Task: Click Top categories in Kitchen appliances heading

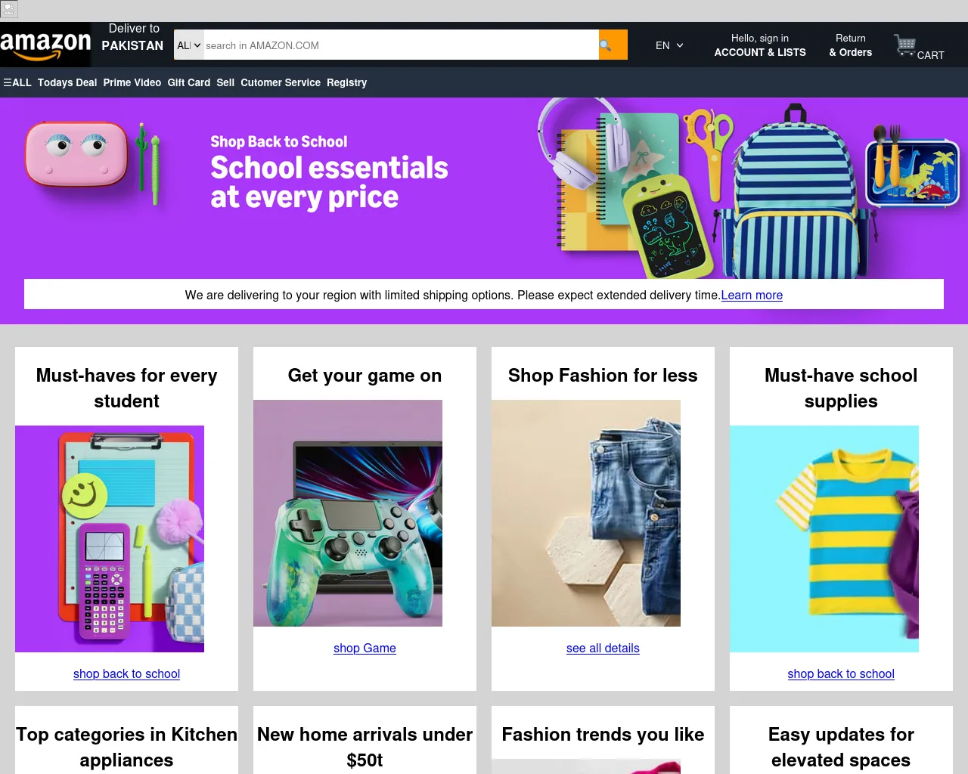Action: coord(126,747)
